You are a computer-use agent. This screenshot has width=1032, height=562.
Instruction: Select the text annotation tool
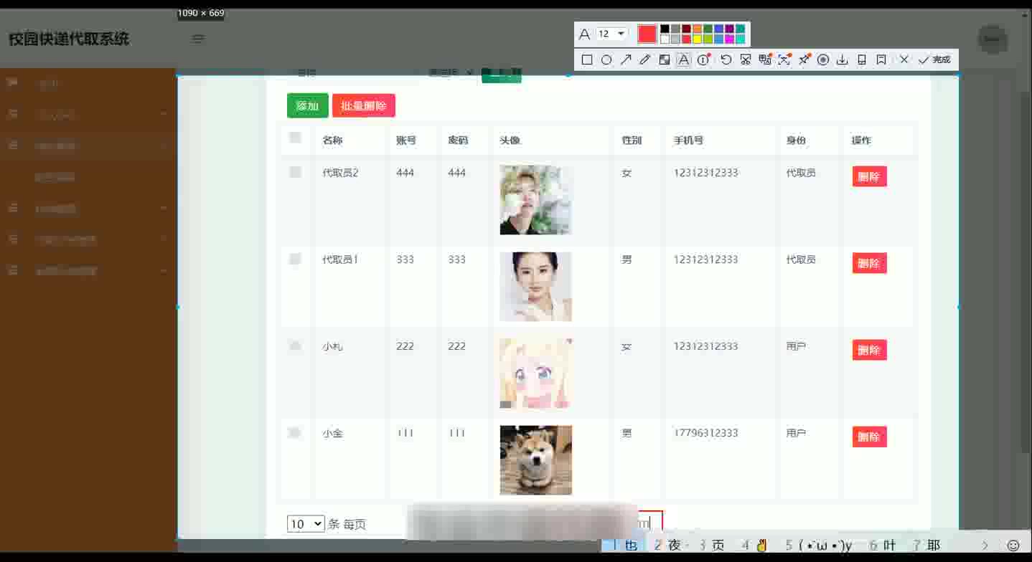(x=683, y=60)
